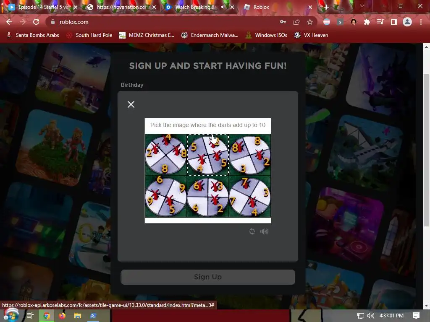Viewport: 430px width, 322px height.
Task: Close the captcha dialog with the X
Action: [x=131, y=104]
